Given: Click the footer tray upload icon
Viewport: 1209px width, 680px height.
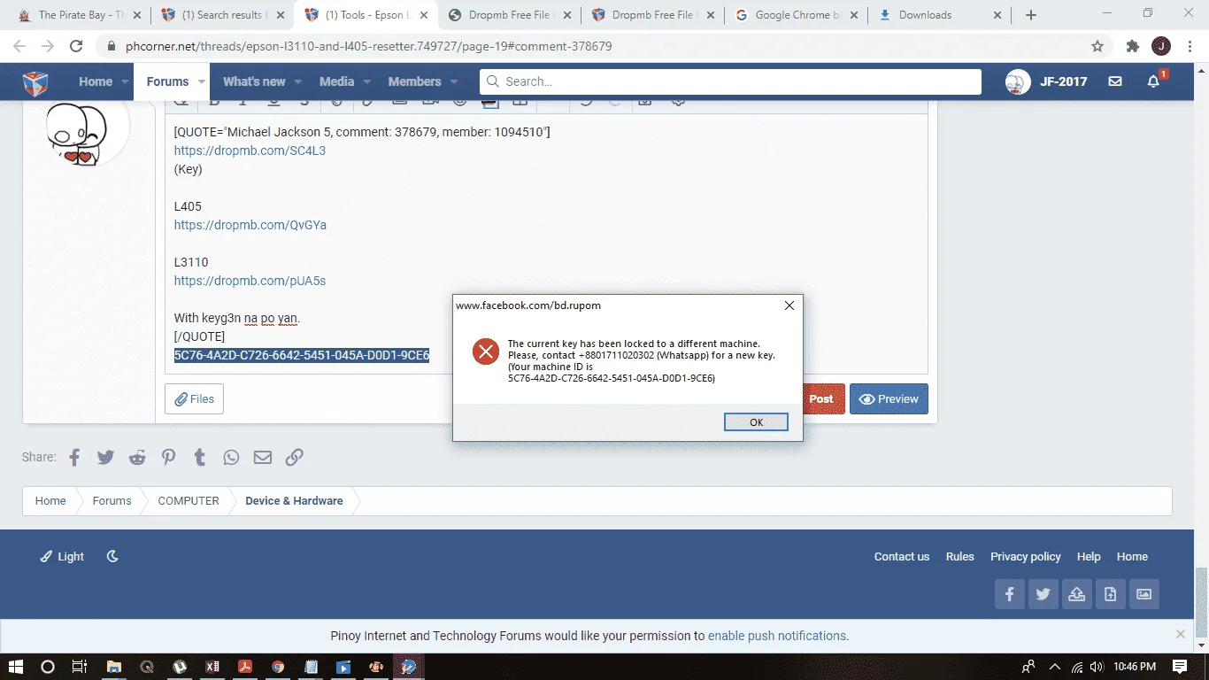Looking at the screenshot, I should (x=1077, y=594).
